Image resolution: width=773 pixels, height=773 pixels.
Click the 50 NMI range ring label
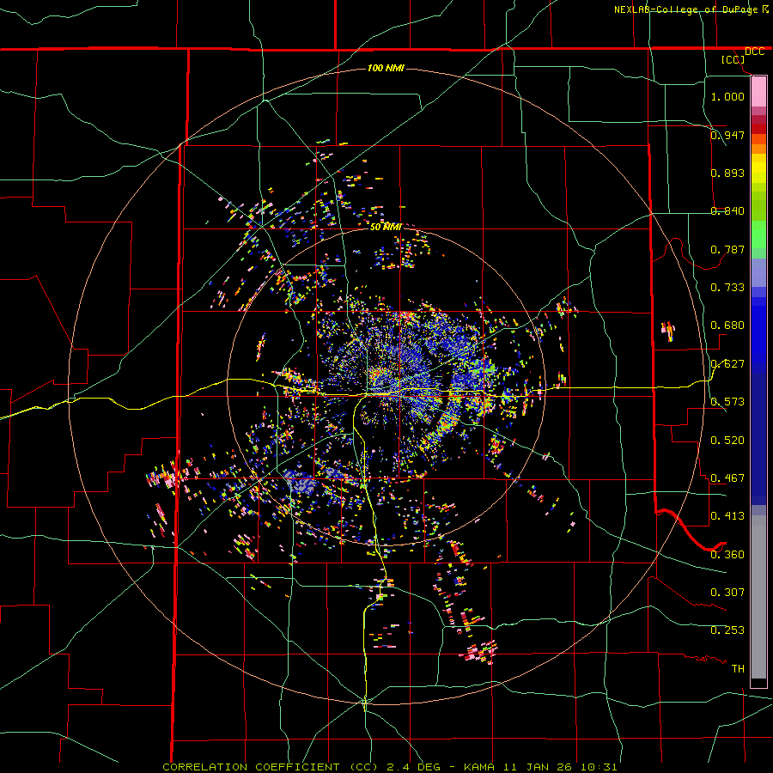coord(386,227)
